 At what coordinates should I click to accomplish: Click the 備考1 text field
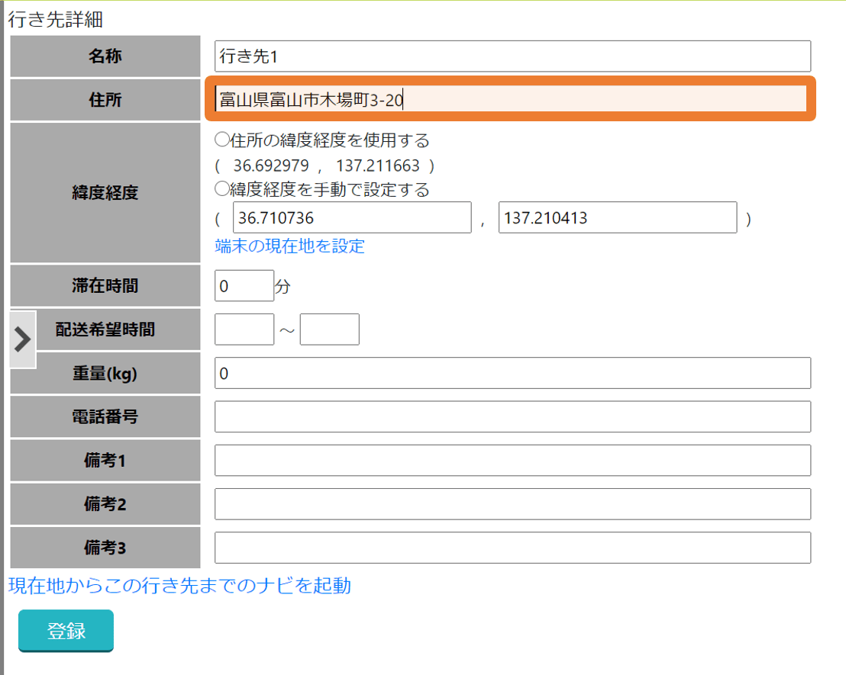point(512,461)
